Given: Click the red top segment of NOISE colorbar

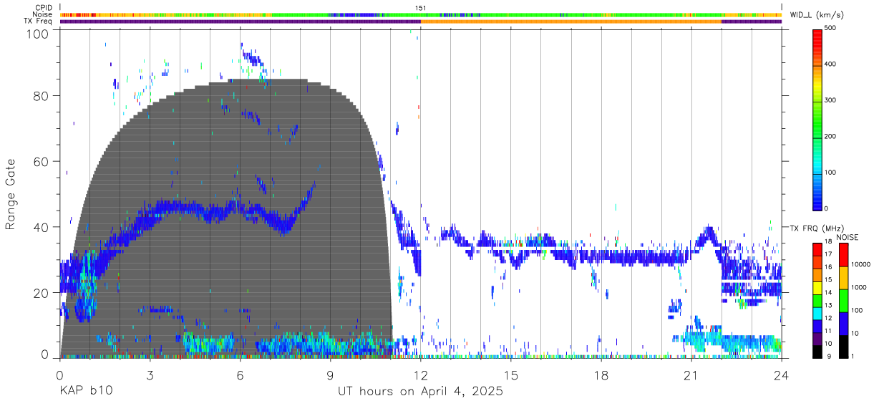Looking at the screenshot, I should pos(843,253).
